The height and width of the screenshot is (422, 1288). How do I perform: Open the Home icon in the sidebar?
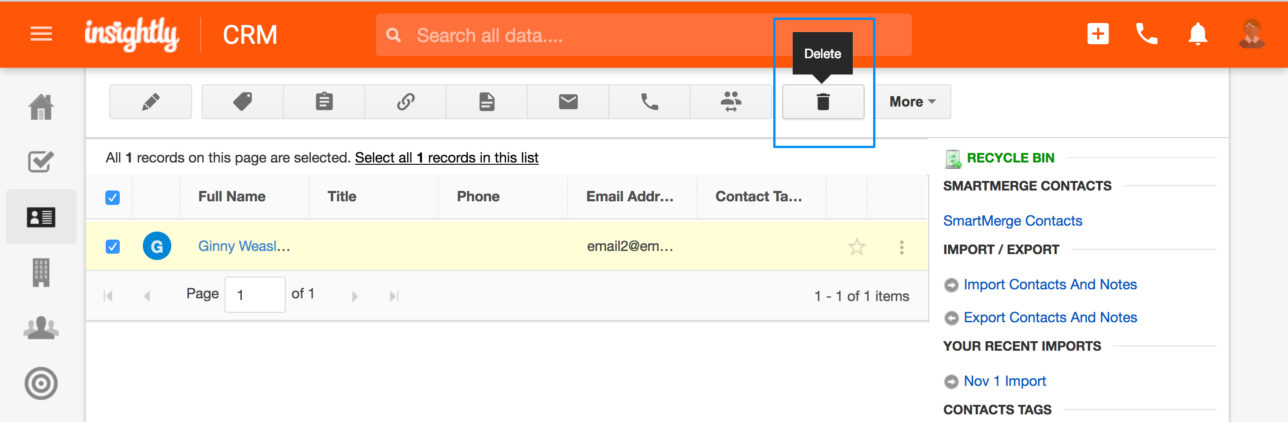(x=41, y=107)
